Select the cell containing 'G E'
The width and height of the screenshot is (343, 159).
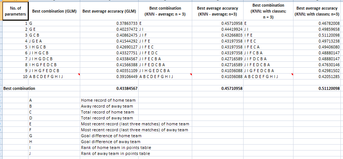[54, 29]
